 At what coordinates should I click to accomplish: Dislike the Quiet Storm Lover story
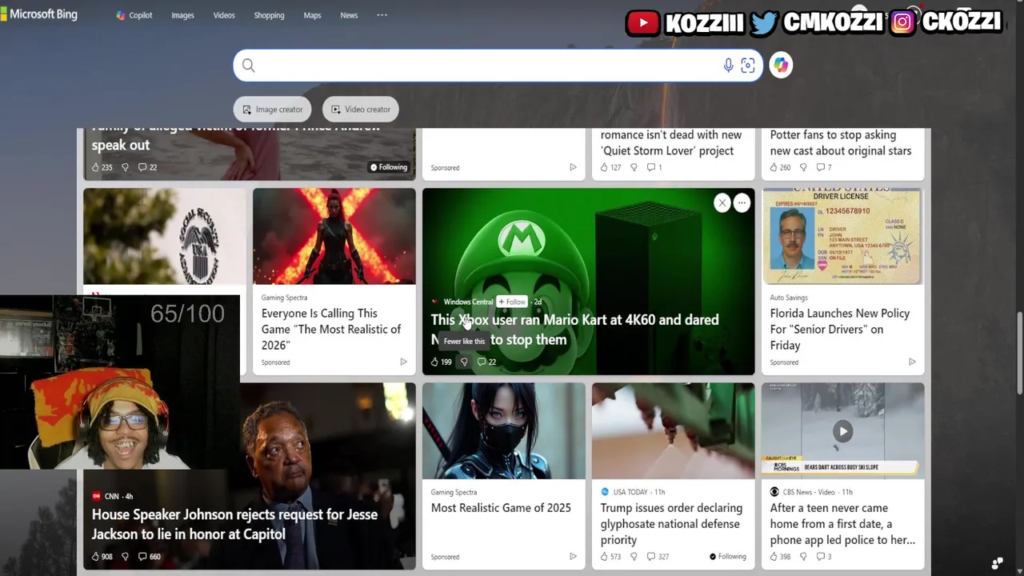(634, 167)
